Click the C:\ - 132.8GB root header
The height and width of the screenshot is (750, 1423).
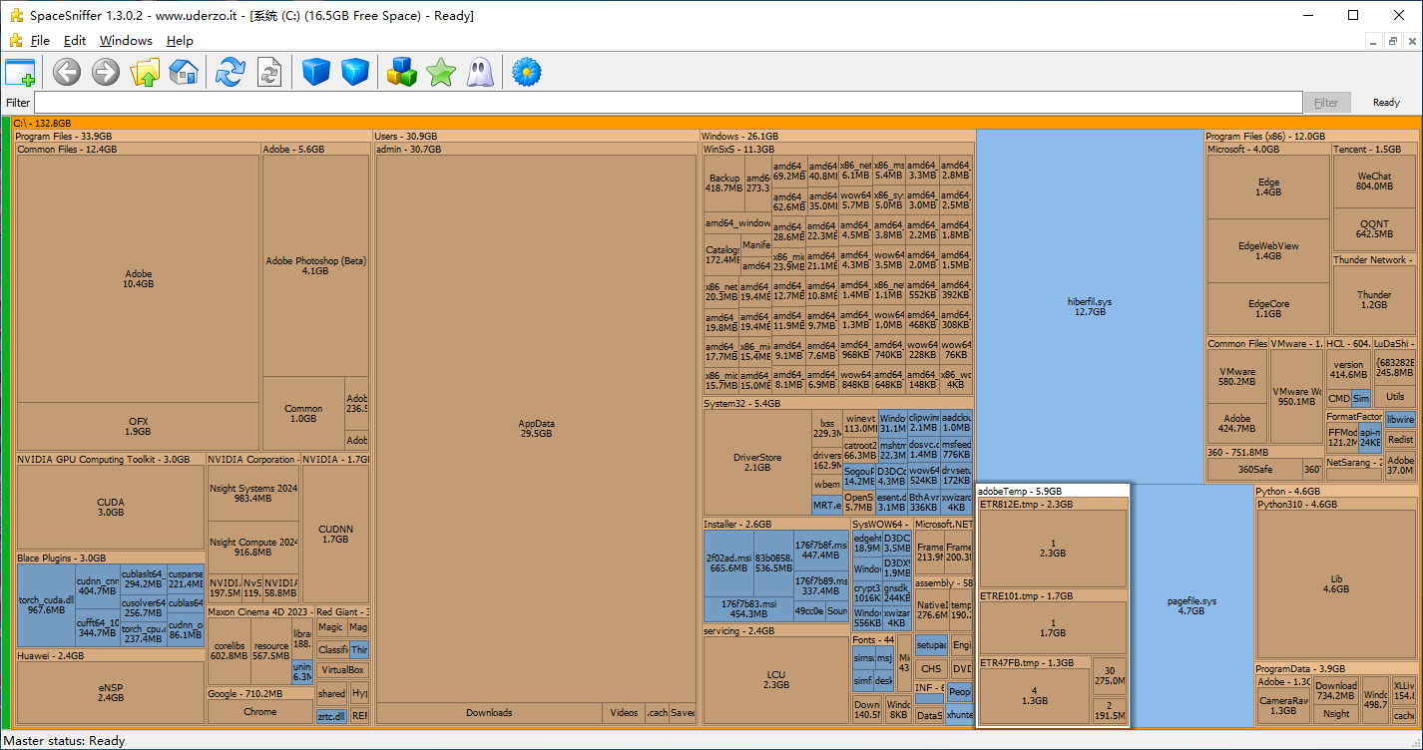point(715,123)
